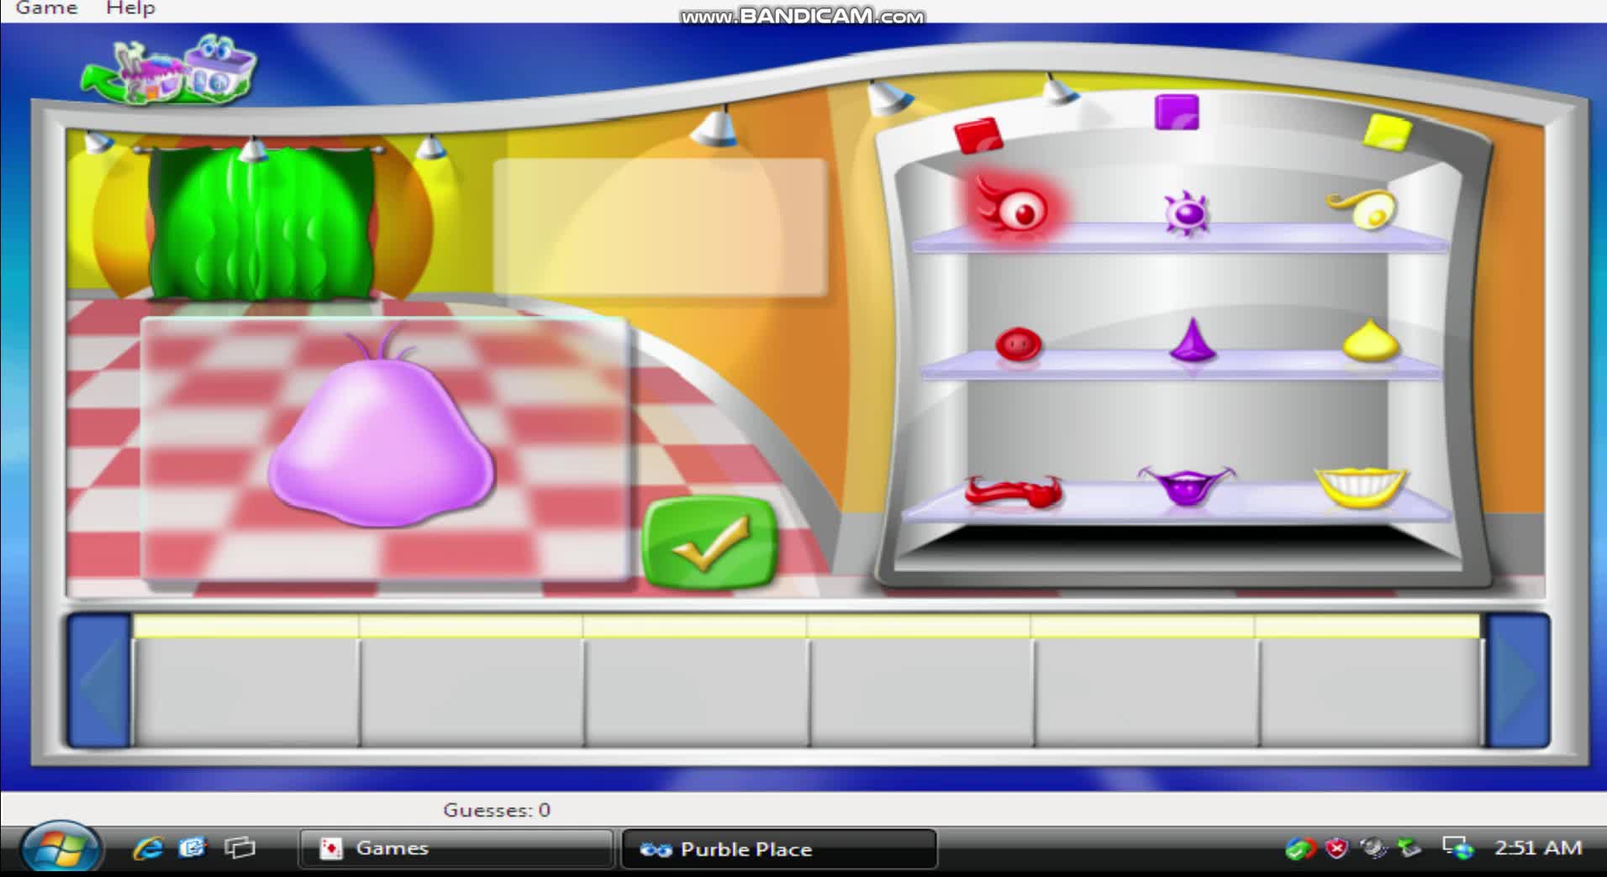Click the translucent hint panel
This screenshot has width=1607, height=877.
point(660,227)
